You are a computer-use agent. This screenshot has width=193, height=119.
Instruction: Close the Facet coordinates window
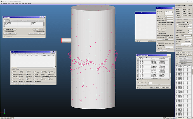(x=170, y=55)
